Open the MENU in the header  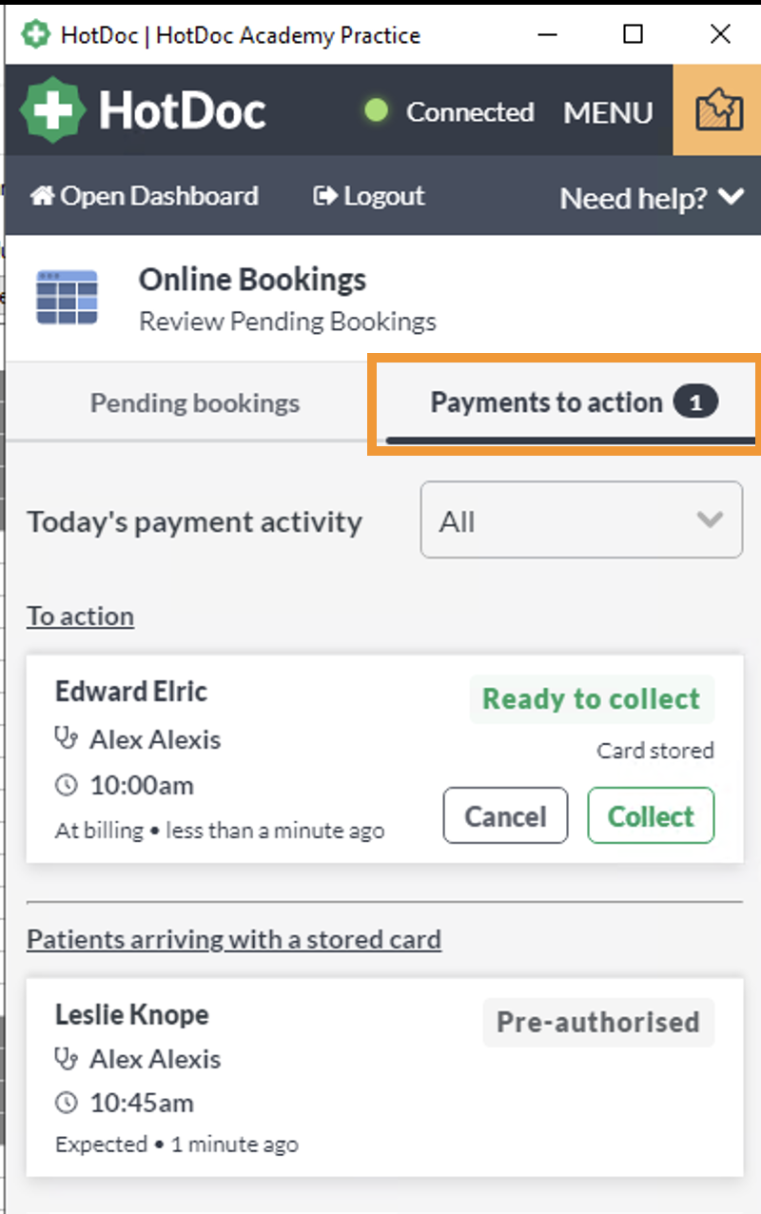coord(608,112)
